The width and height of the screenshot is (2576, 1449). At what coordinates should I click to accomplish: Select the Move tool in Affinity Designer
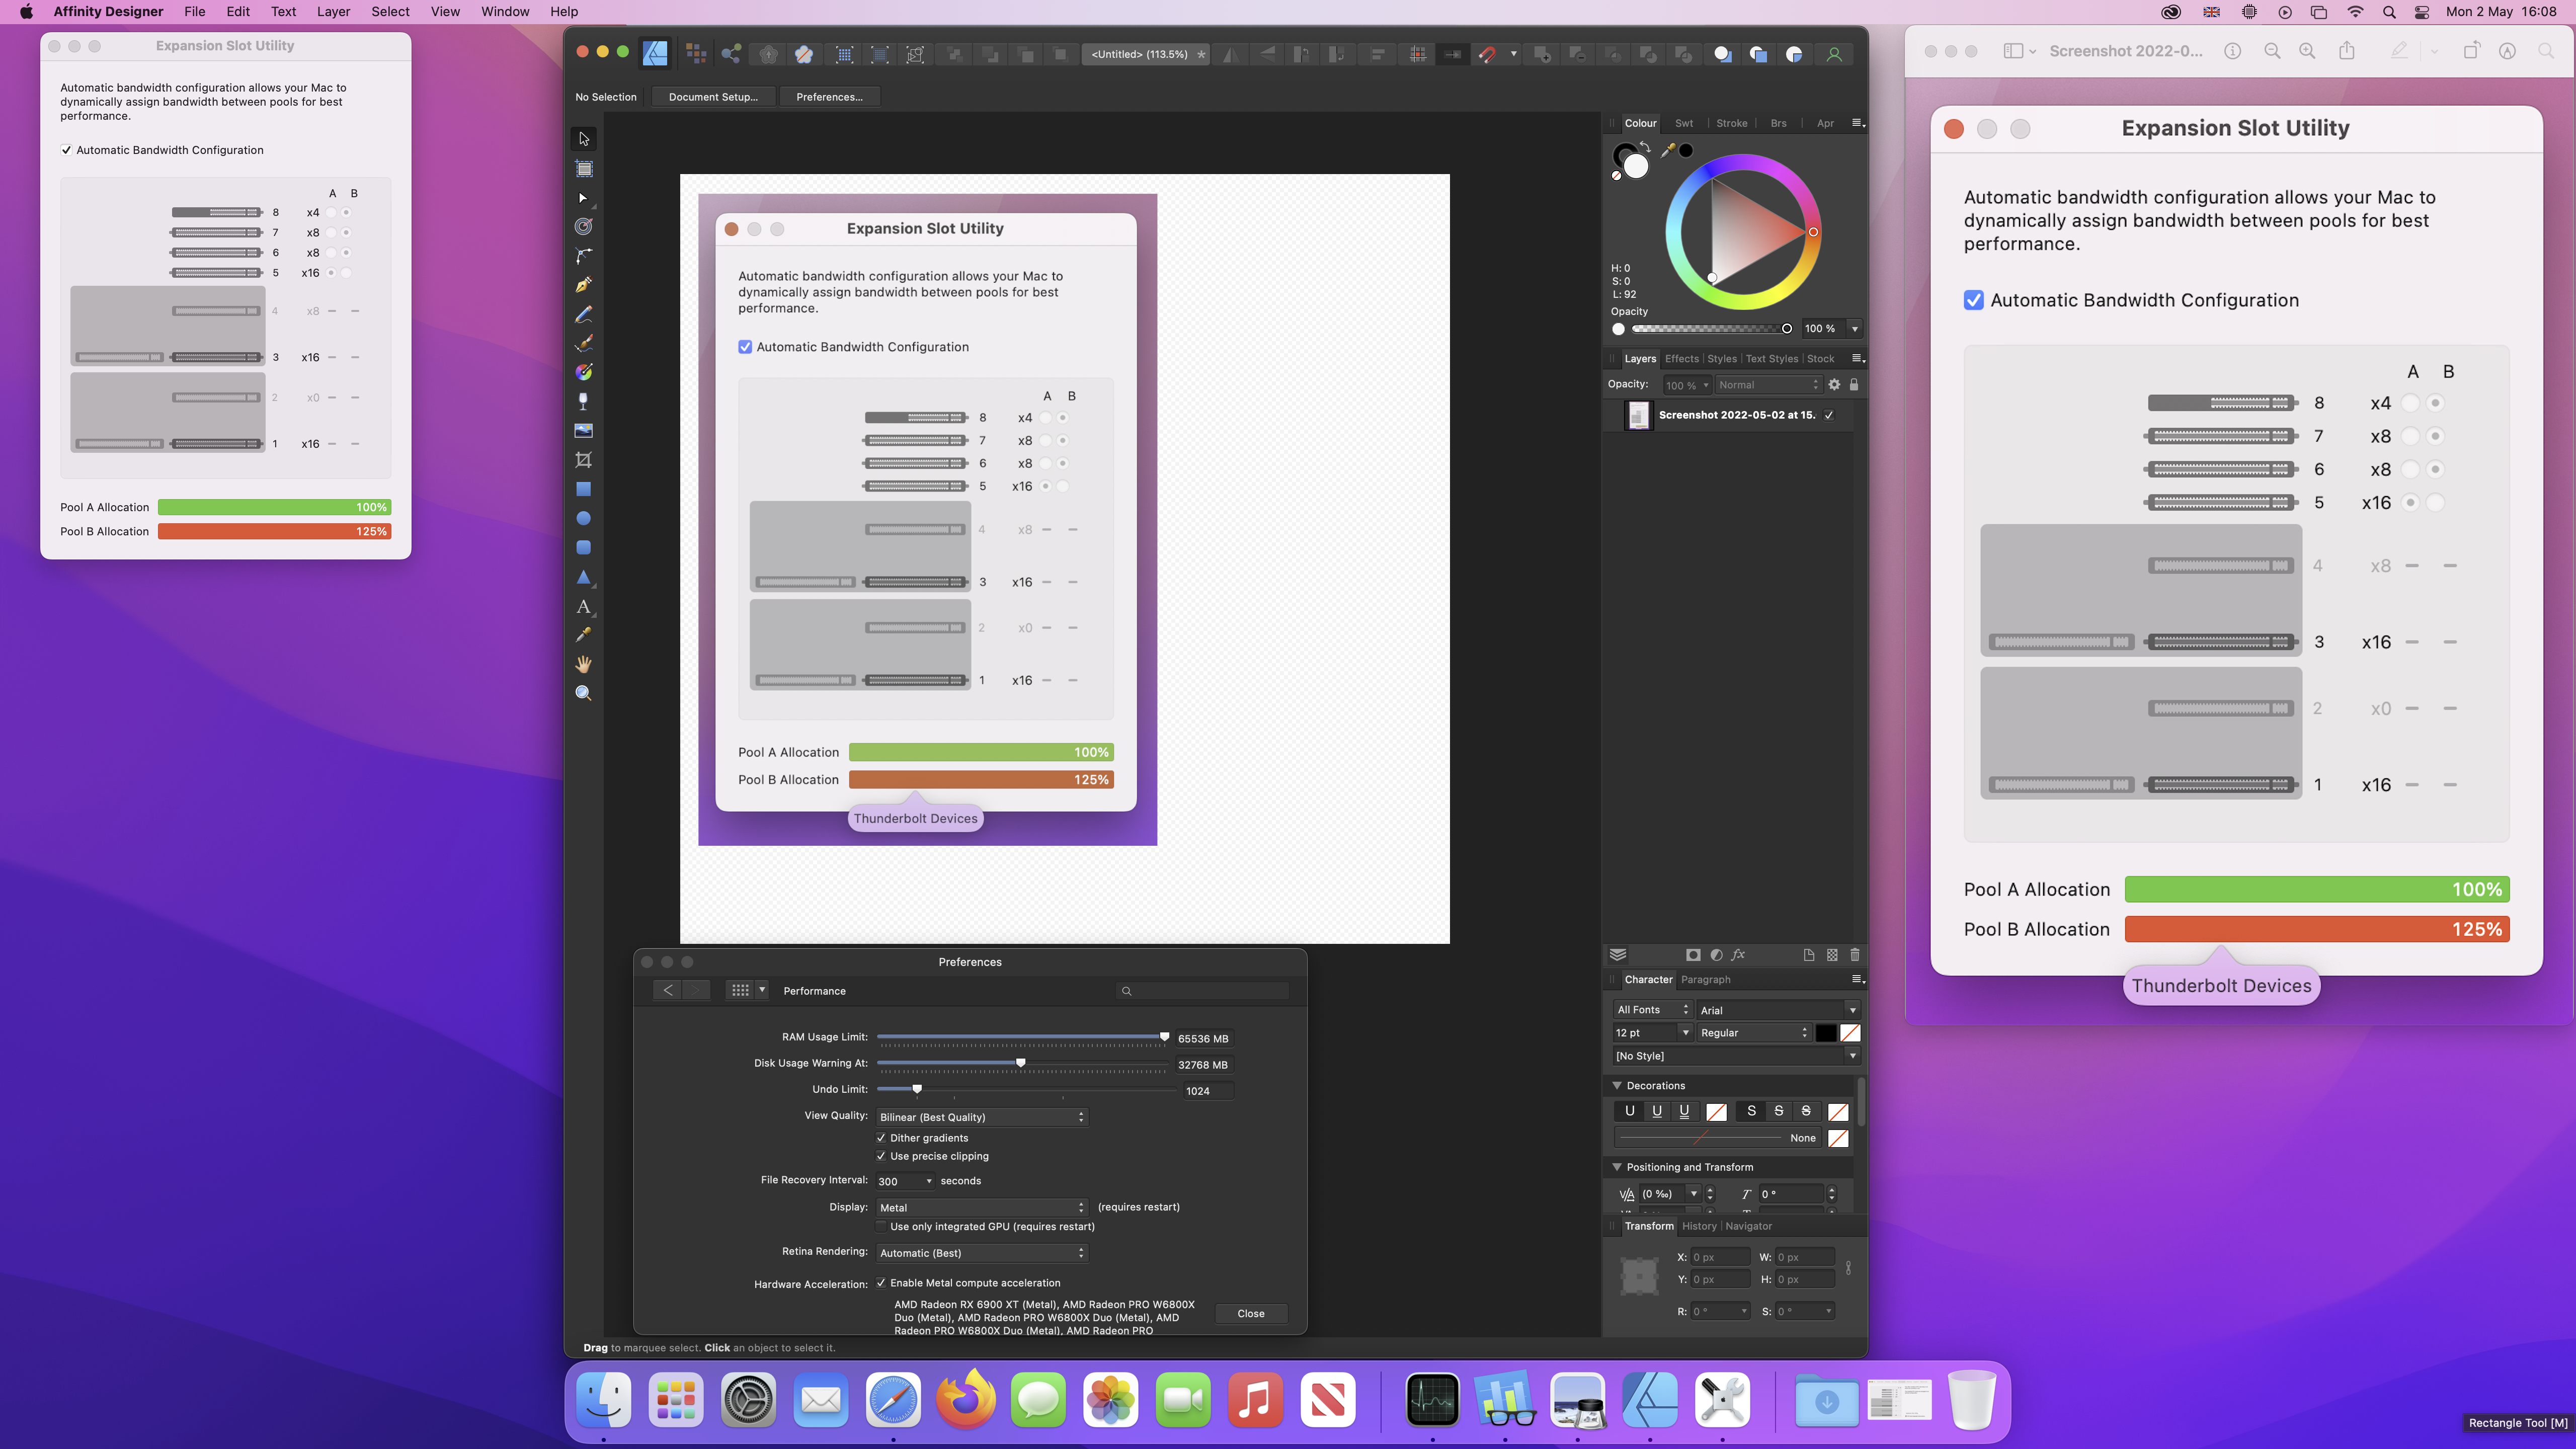coord(584,139)
